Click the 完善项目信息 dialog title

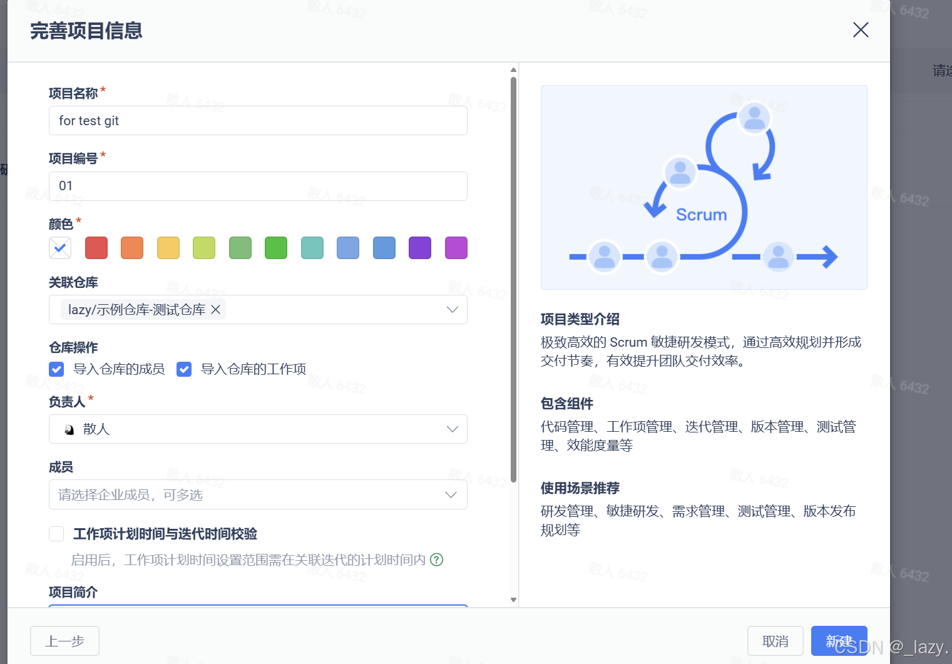[86, 31]
